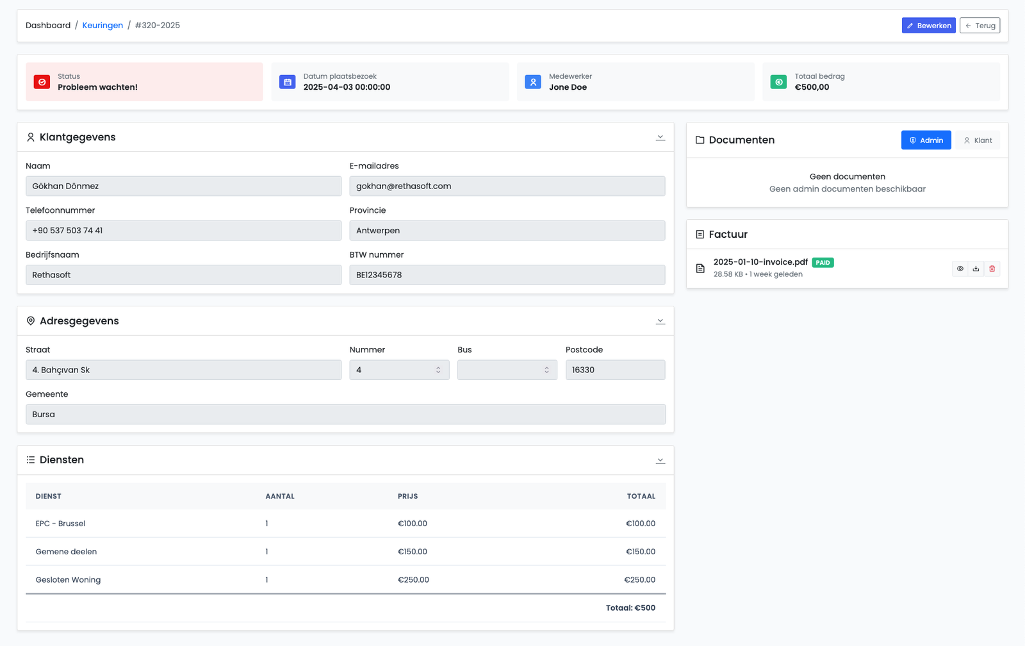
Task: Click the Naam field with Gökhan Dönmez
Action: (183, 186)
